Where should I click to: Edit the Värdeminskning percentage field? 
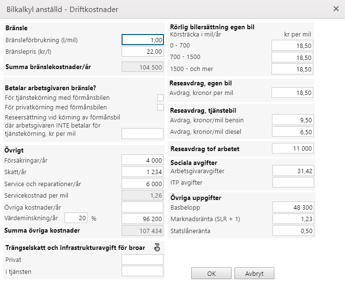(x=76, y=218)
